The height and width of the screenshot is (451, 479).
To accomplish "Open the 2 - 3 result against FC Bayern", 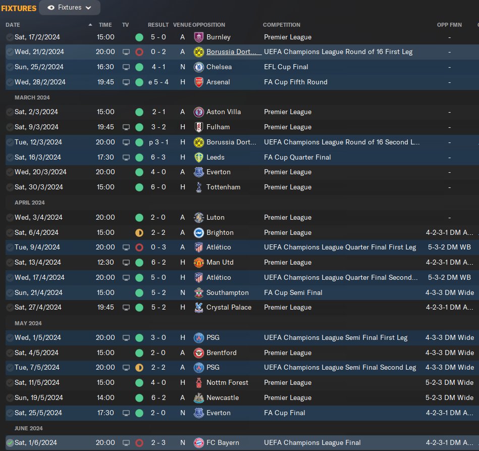I will click(x=158, y=443).
